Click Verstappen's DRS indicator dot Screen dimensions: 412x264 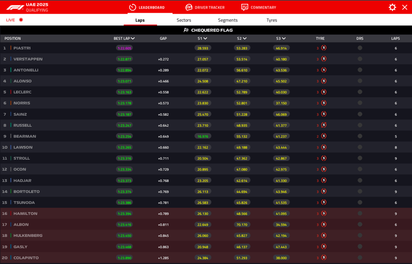[x=360, y=59]
